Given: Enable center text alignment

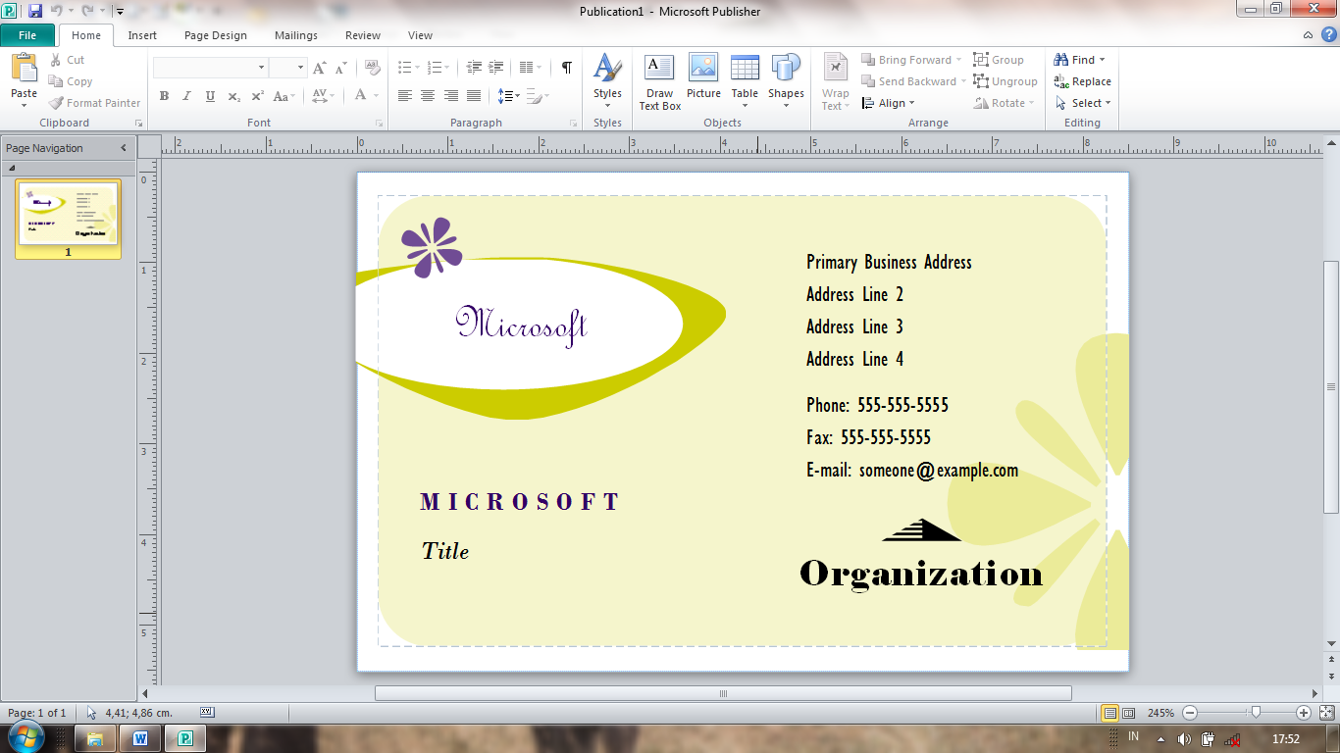Looking at the screenshot, I should (427, 96).
